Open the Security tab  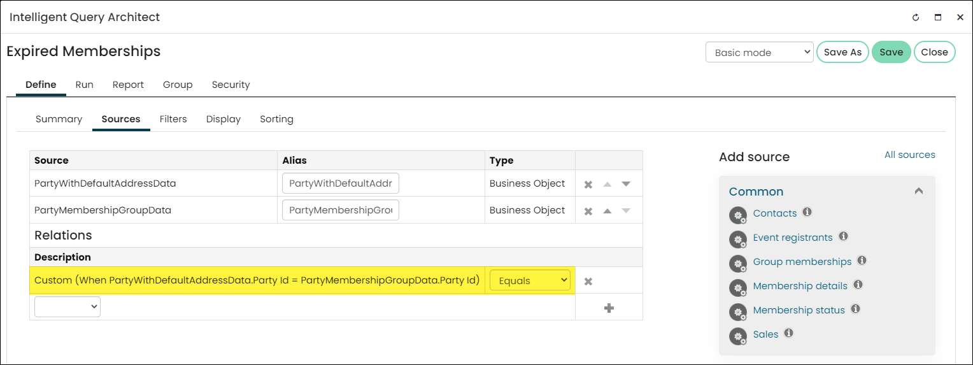(231, 85)
